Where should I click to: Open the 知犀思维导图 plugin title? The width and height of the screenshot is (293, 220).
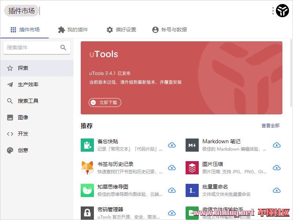(113, 187)
